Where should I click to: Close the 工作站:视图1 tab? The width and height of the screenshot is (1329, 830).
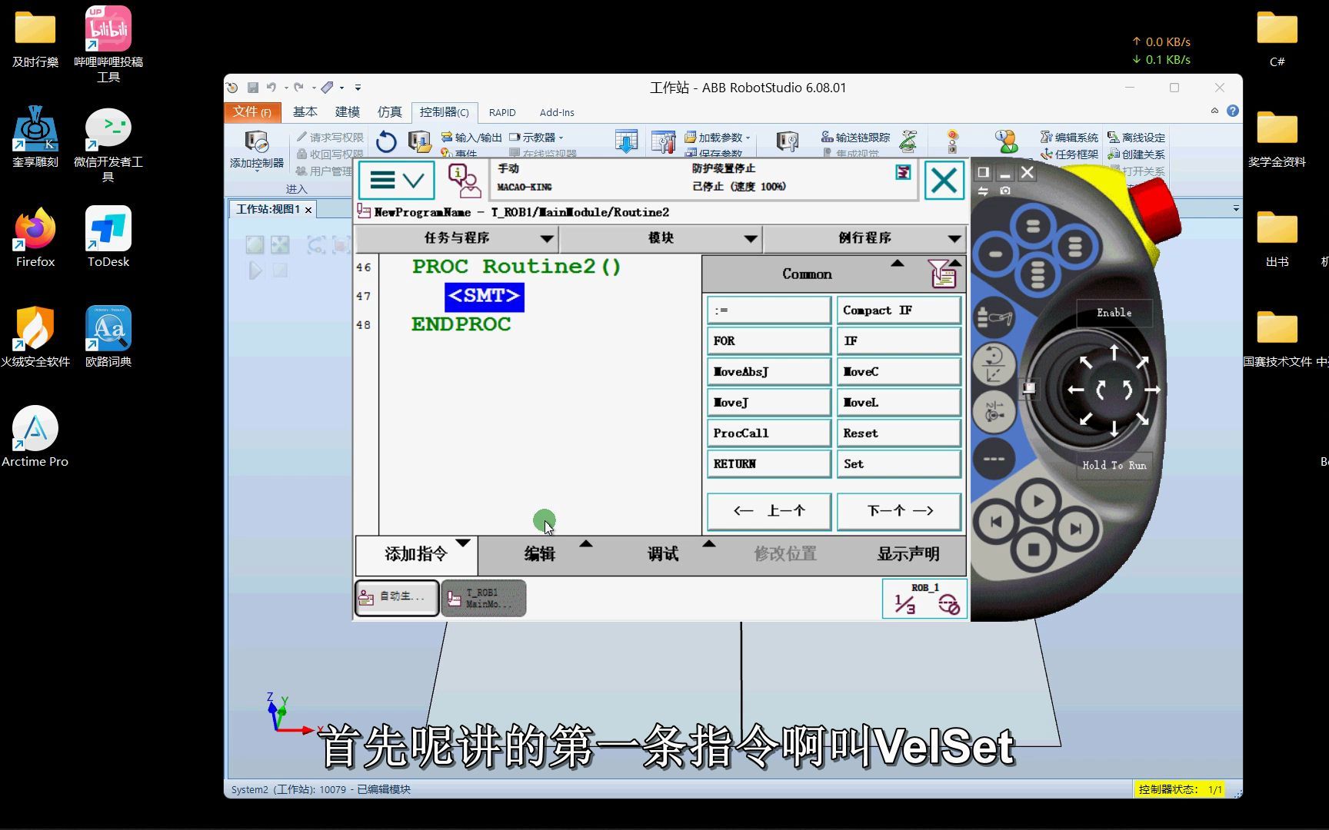(x=308, y=210)
